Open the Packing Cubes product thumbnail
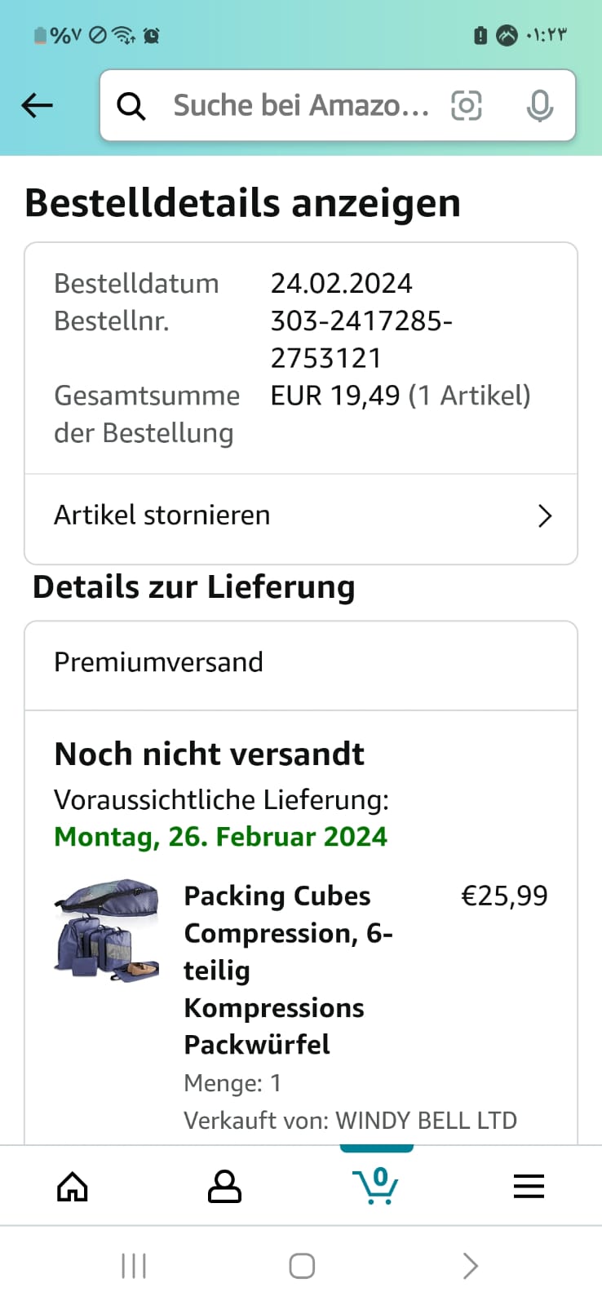The height and width of the screenshot is (1305, 602). (x=107, y=930)
